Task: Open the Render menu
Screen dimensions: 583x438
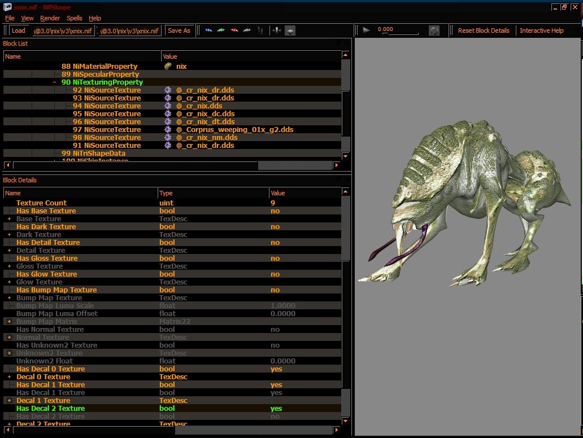Action: (50, 18)
